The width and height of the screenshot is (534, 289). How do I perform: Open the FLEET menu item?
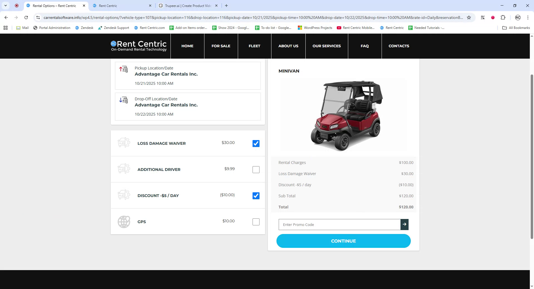254,46
